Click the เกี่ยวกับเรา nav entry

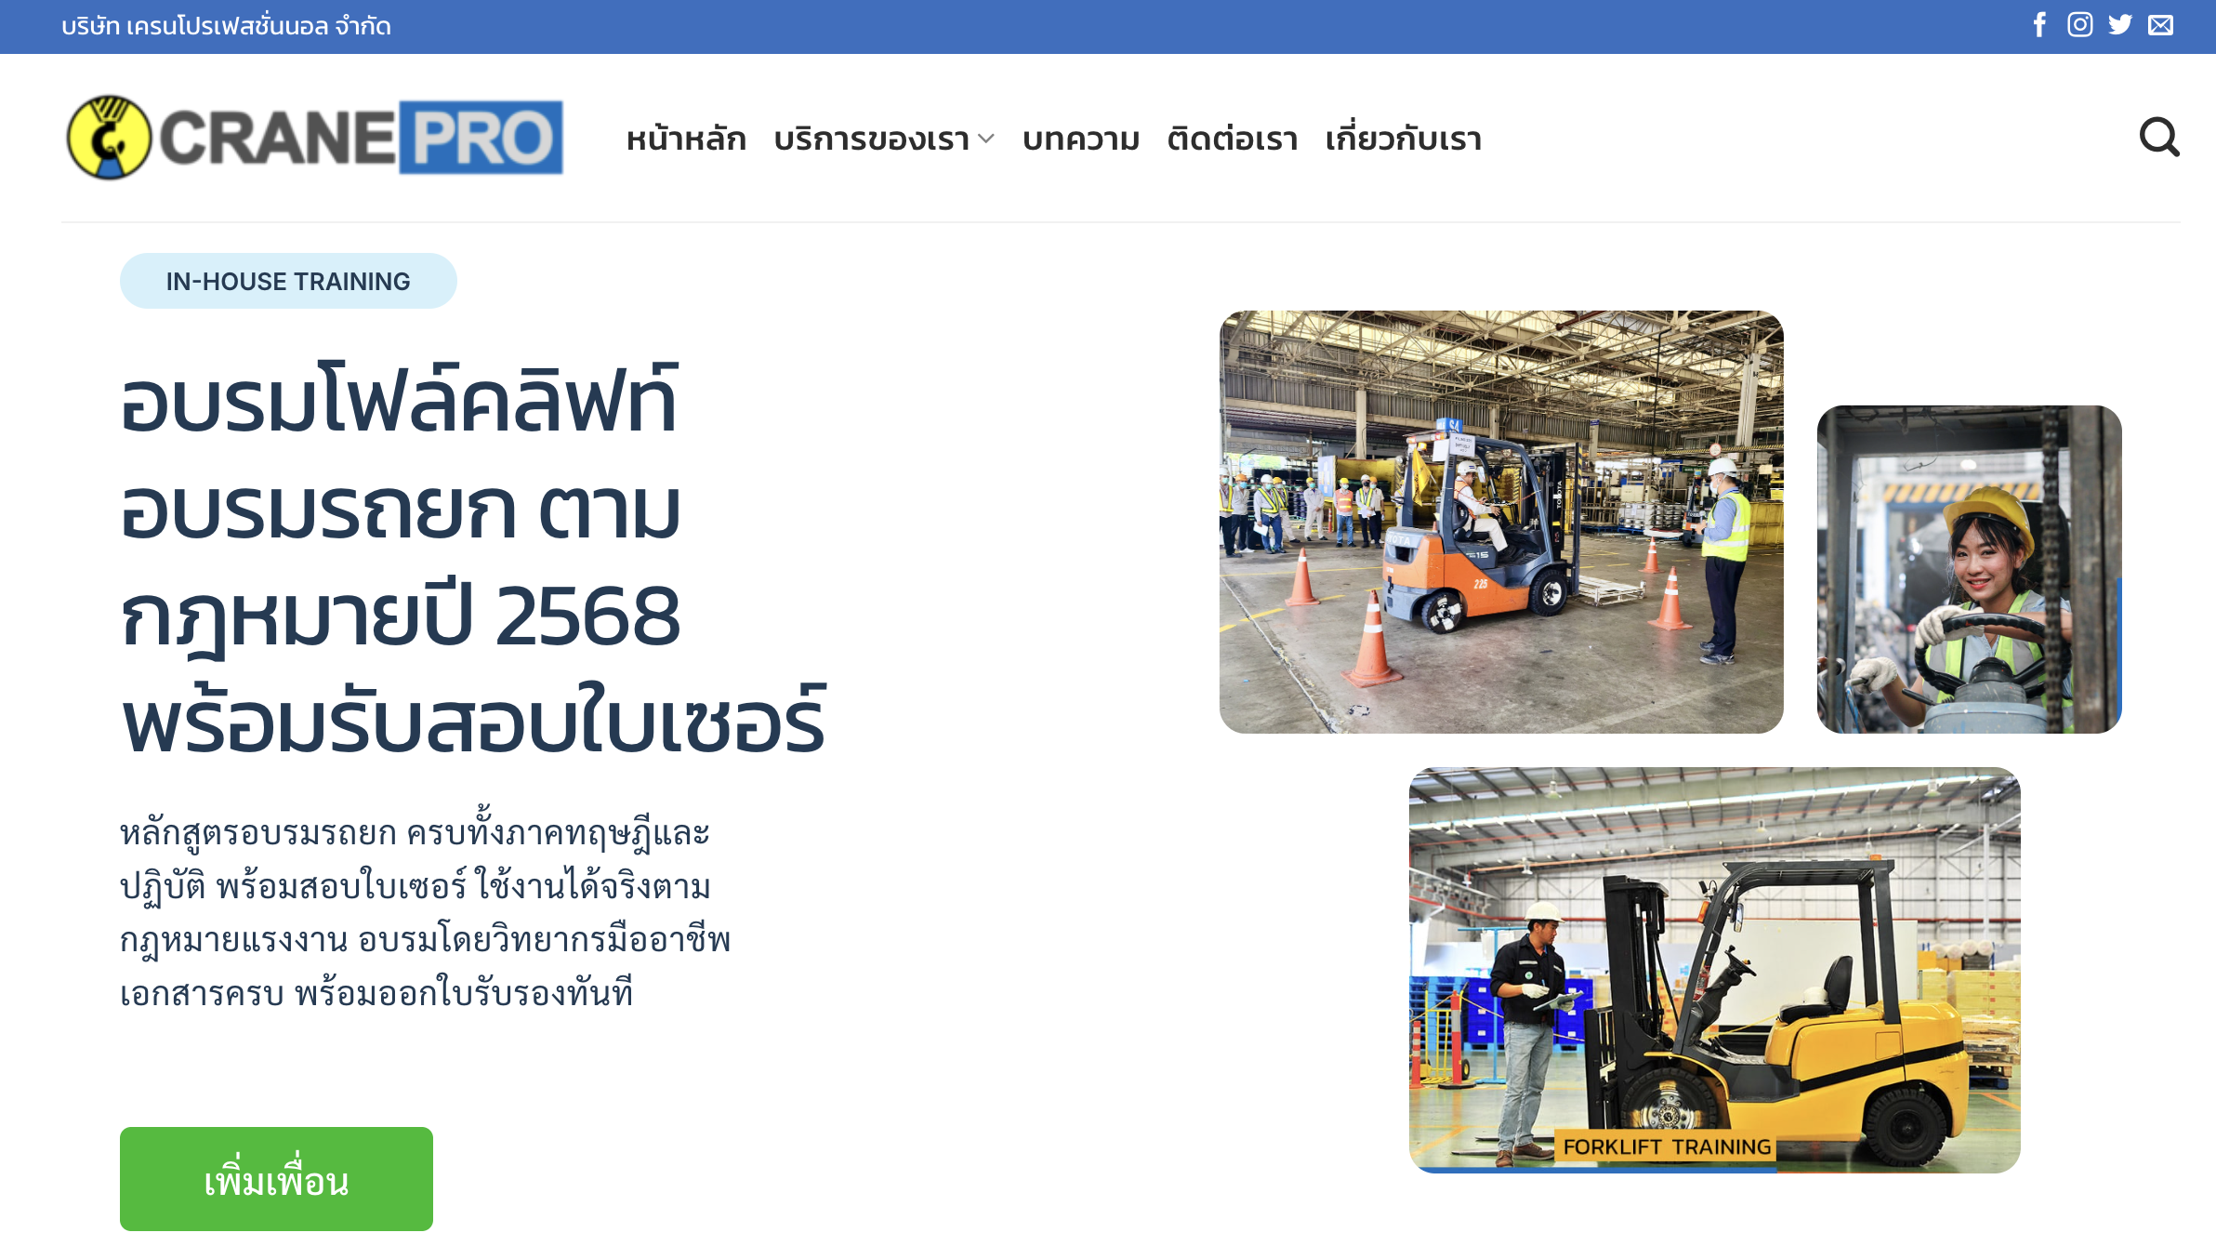(x=1404, y=139)
